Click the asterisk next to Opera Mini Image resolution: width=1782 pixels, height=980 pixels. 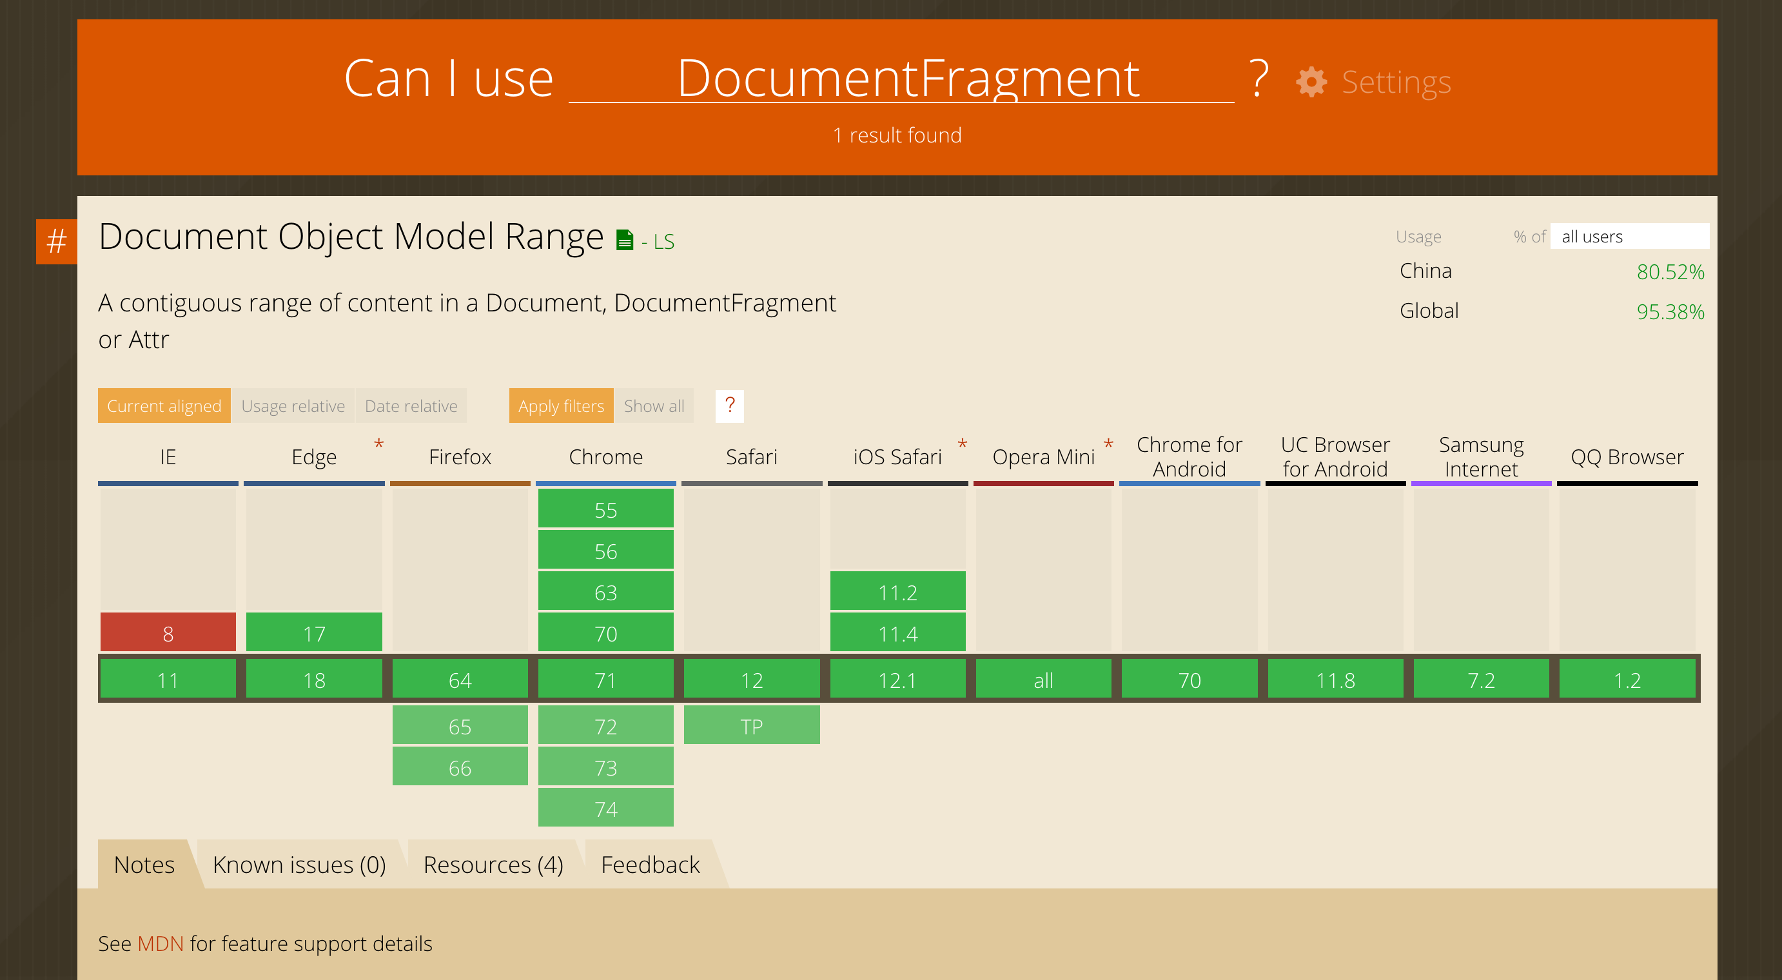(1108, 445)
